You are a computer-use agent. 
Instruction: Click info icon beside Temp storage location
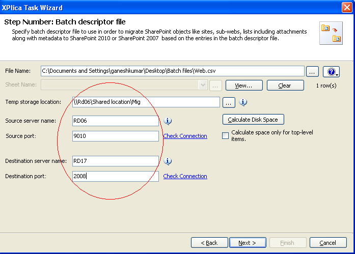click(x=243, y=102)
